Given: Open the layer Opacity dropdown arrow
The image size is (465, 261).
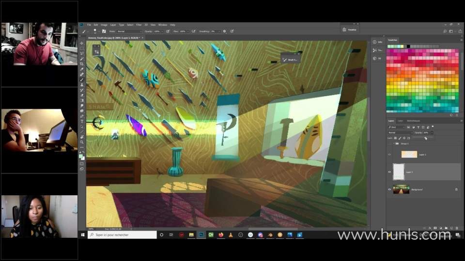Looking at the screenshot, I should pyautogui.click(x=432, y=132).
